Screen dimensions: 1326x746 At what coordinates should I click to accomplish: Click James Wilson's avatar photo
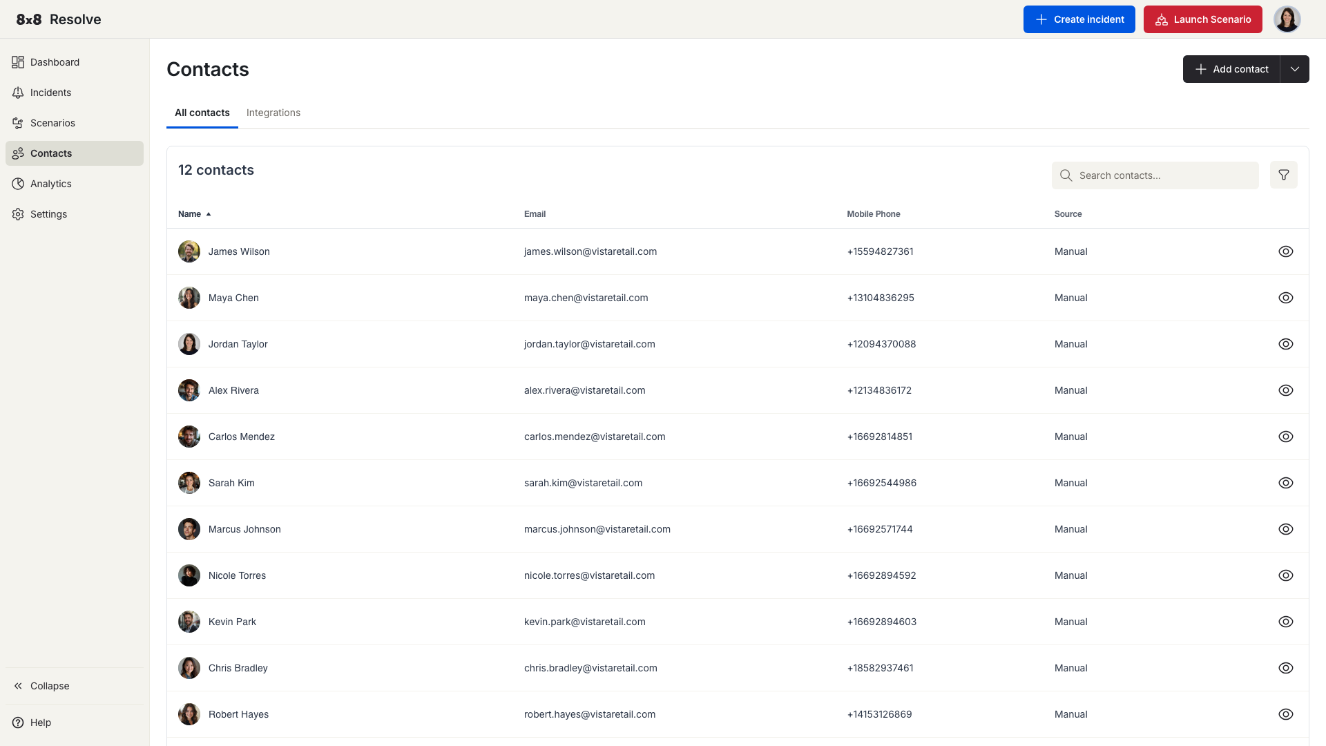189,251
